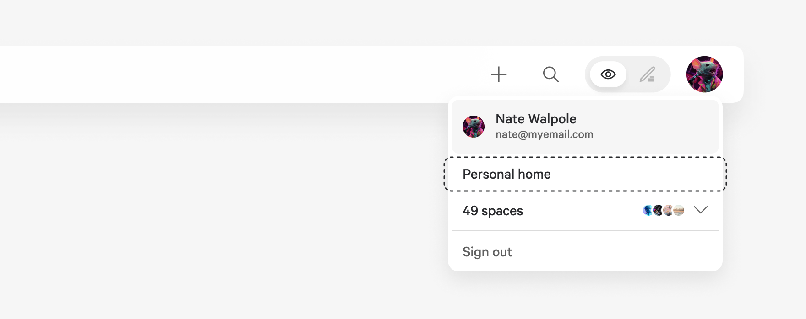806x319 pixels.
Task: Click the large profile avatar in top bar
Action: point(704,74)
